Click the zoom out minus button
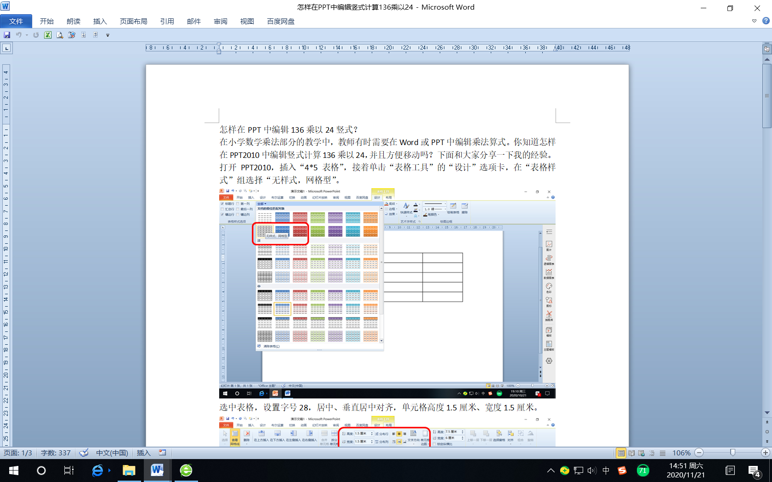 (x=699, y=453)
